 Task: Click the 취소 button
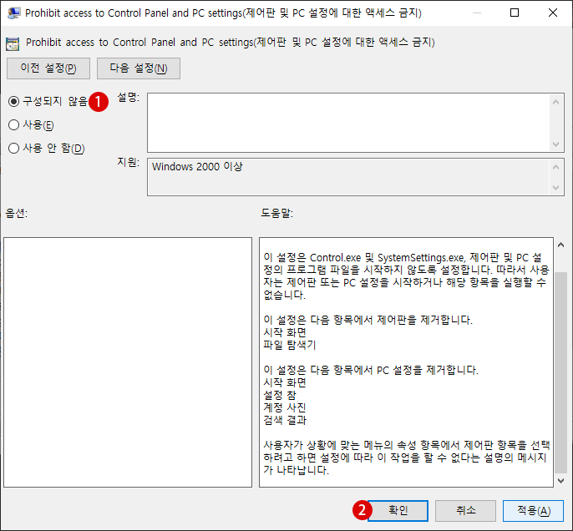[465, 511]
